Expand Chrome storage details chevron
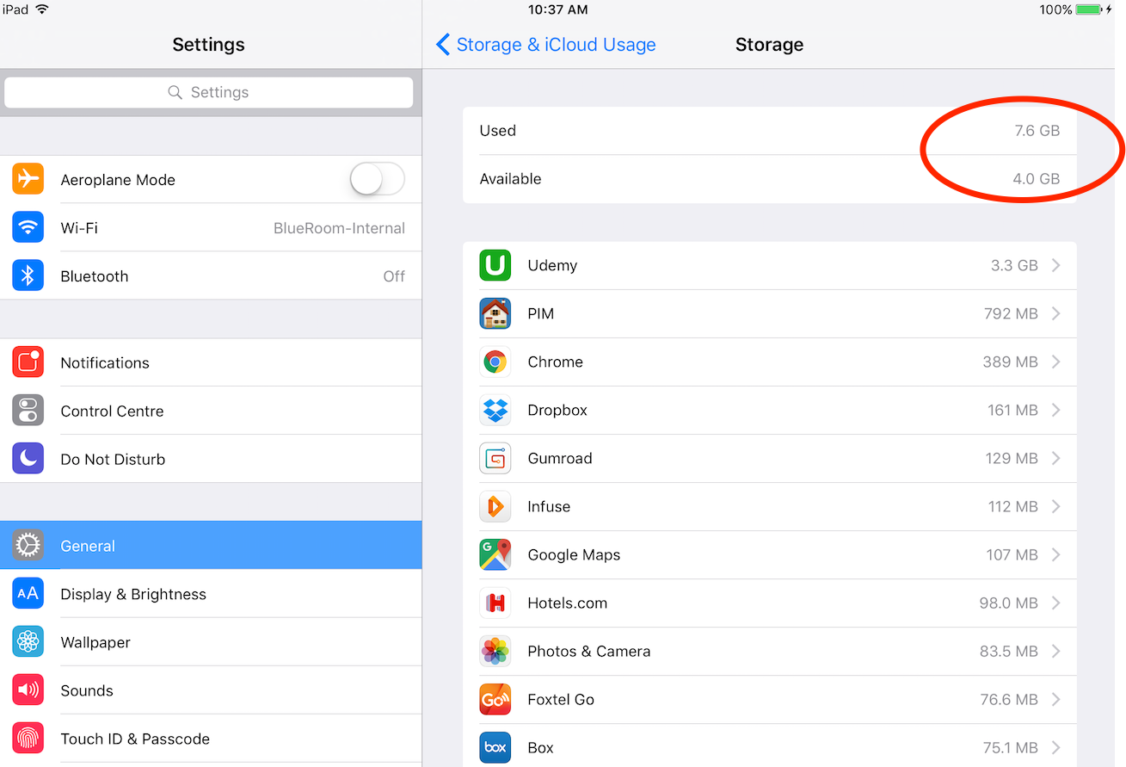 pyautogui.click(x=1055, y=362)
